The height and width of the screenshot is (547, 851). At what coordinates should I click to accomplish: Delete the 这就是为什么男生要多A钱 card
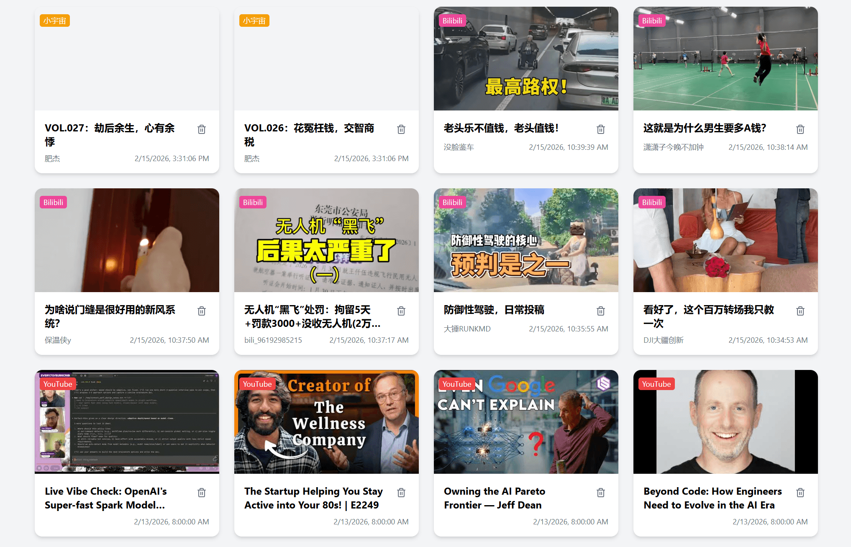click(x=800, y=129)
